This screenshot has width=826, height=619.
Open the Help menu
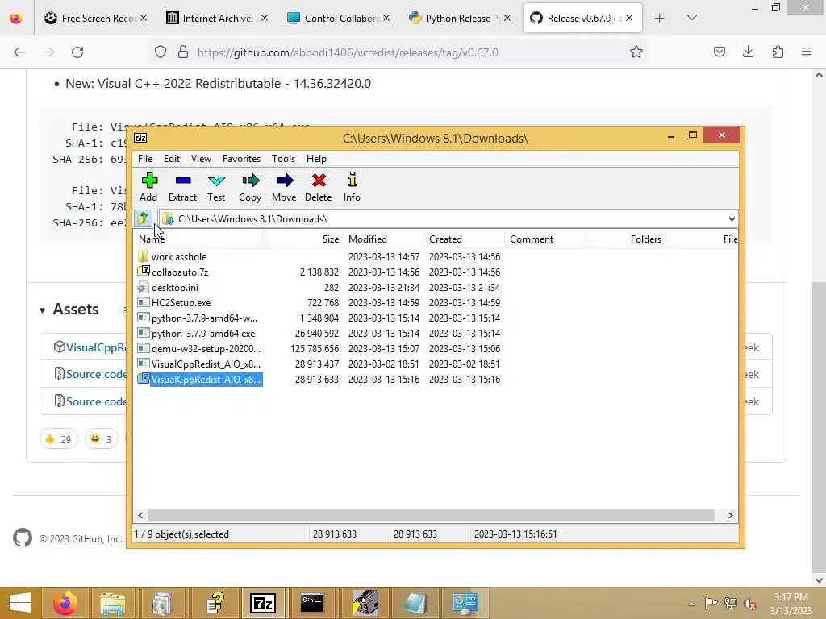(316, 159)
